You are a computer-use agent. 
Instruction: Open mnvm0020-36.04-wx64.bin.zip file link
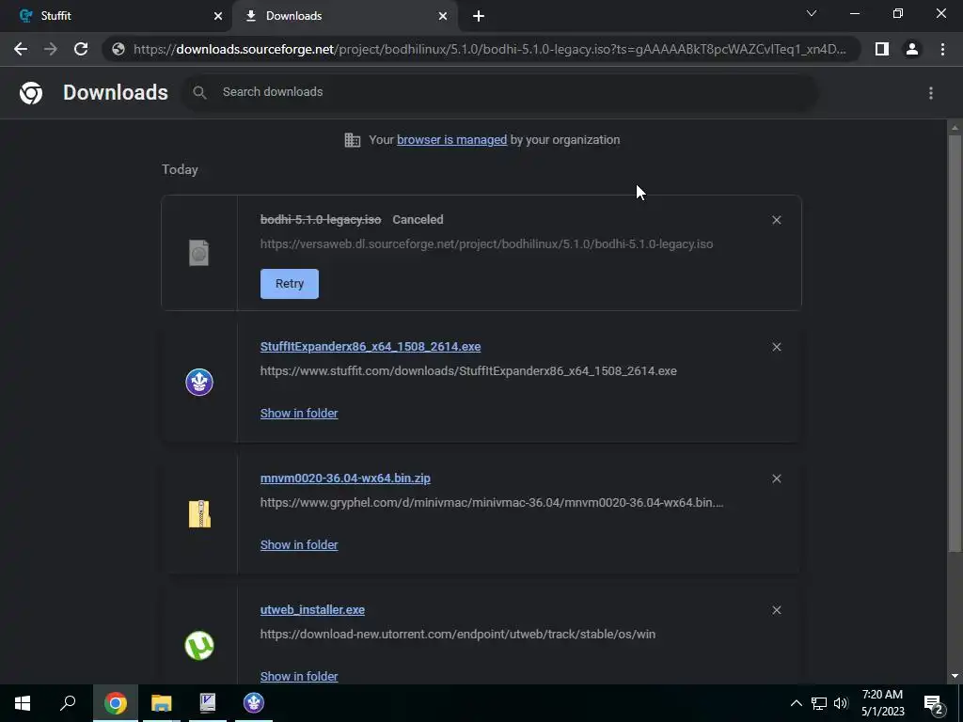pyautogui.click(x=345, y=479)
